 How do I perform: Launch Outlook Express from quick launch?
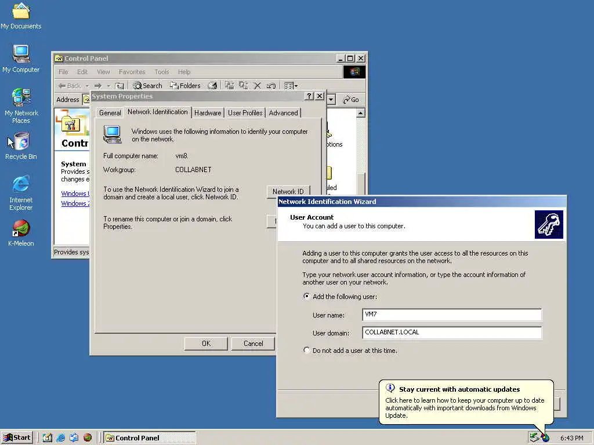[x=74, y=438]
